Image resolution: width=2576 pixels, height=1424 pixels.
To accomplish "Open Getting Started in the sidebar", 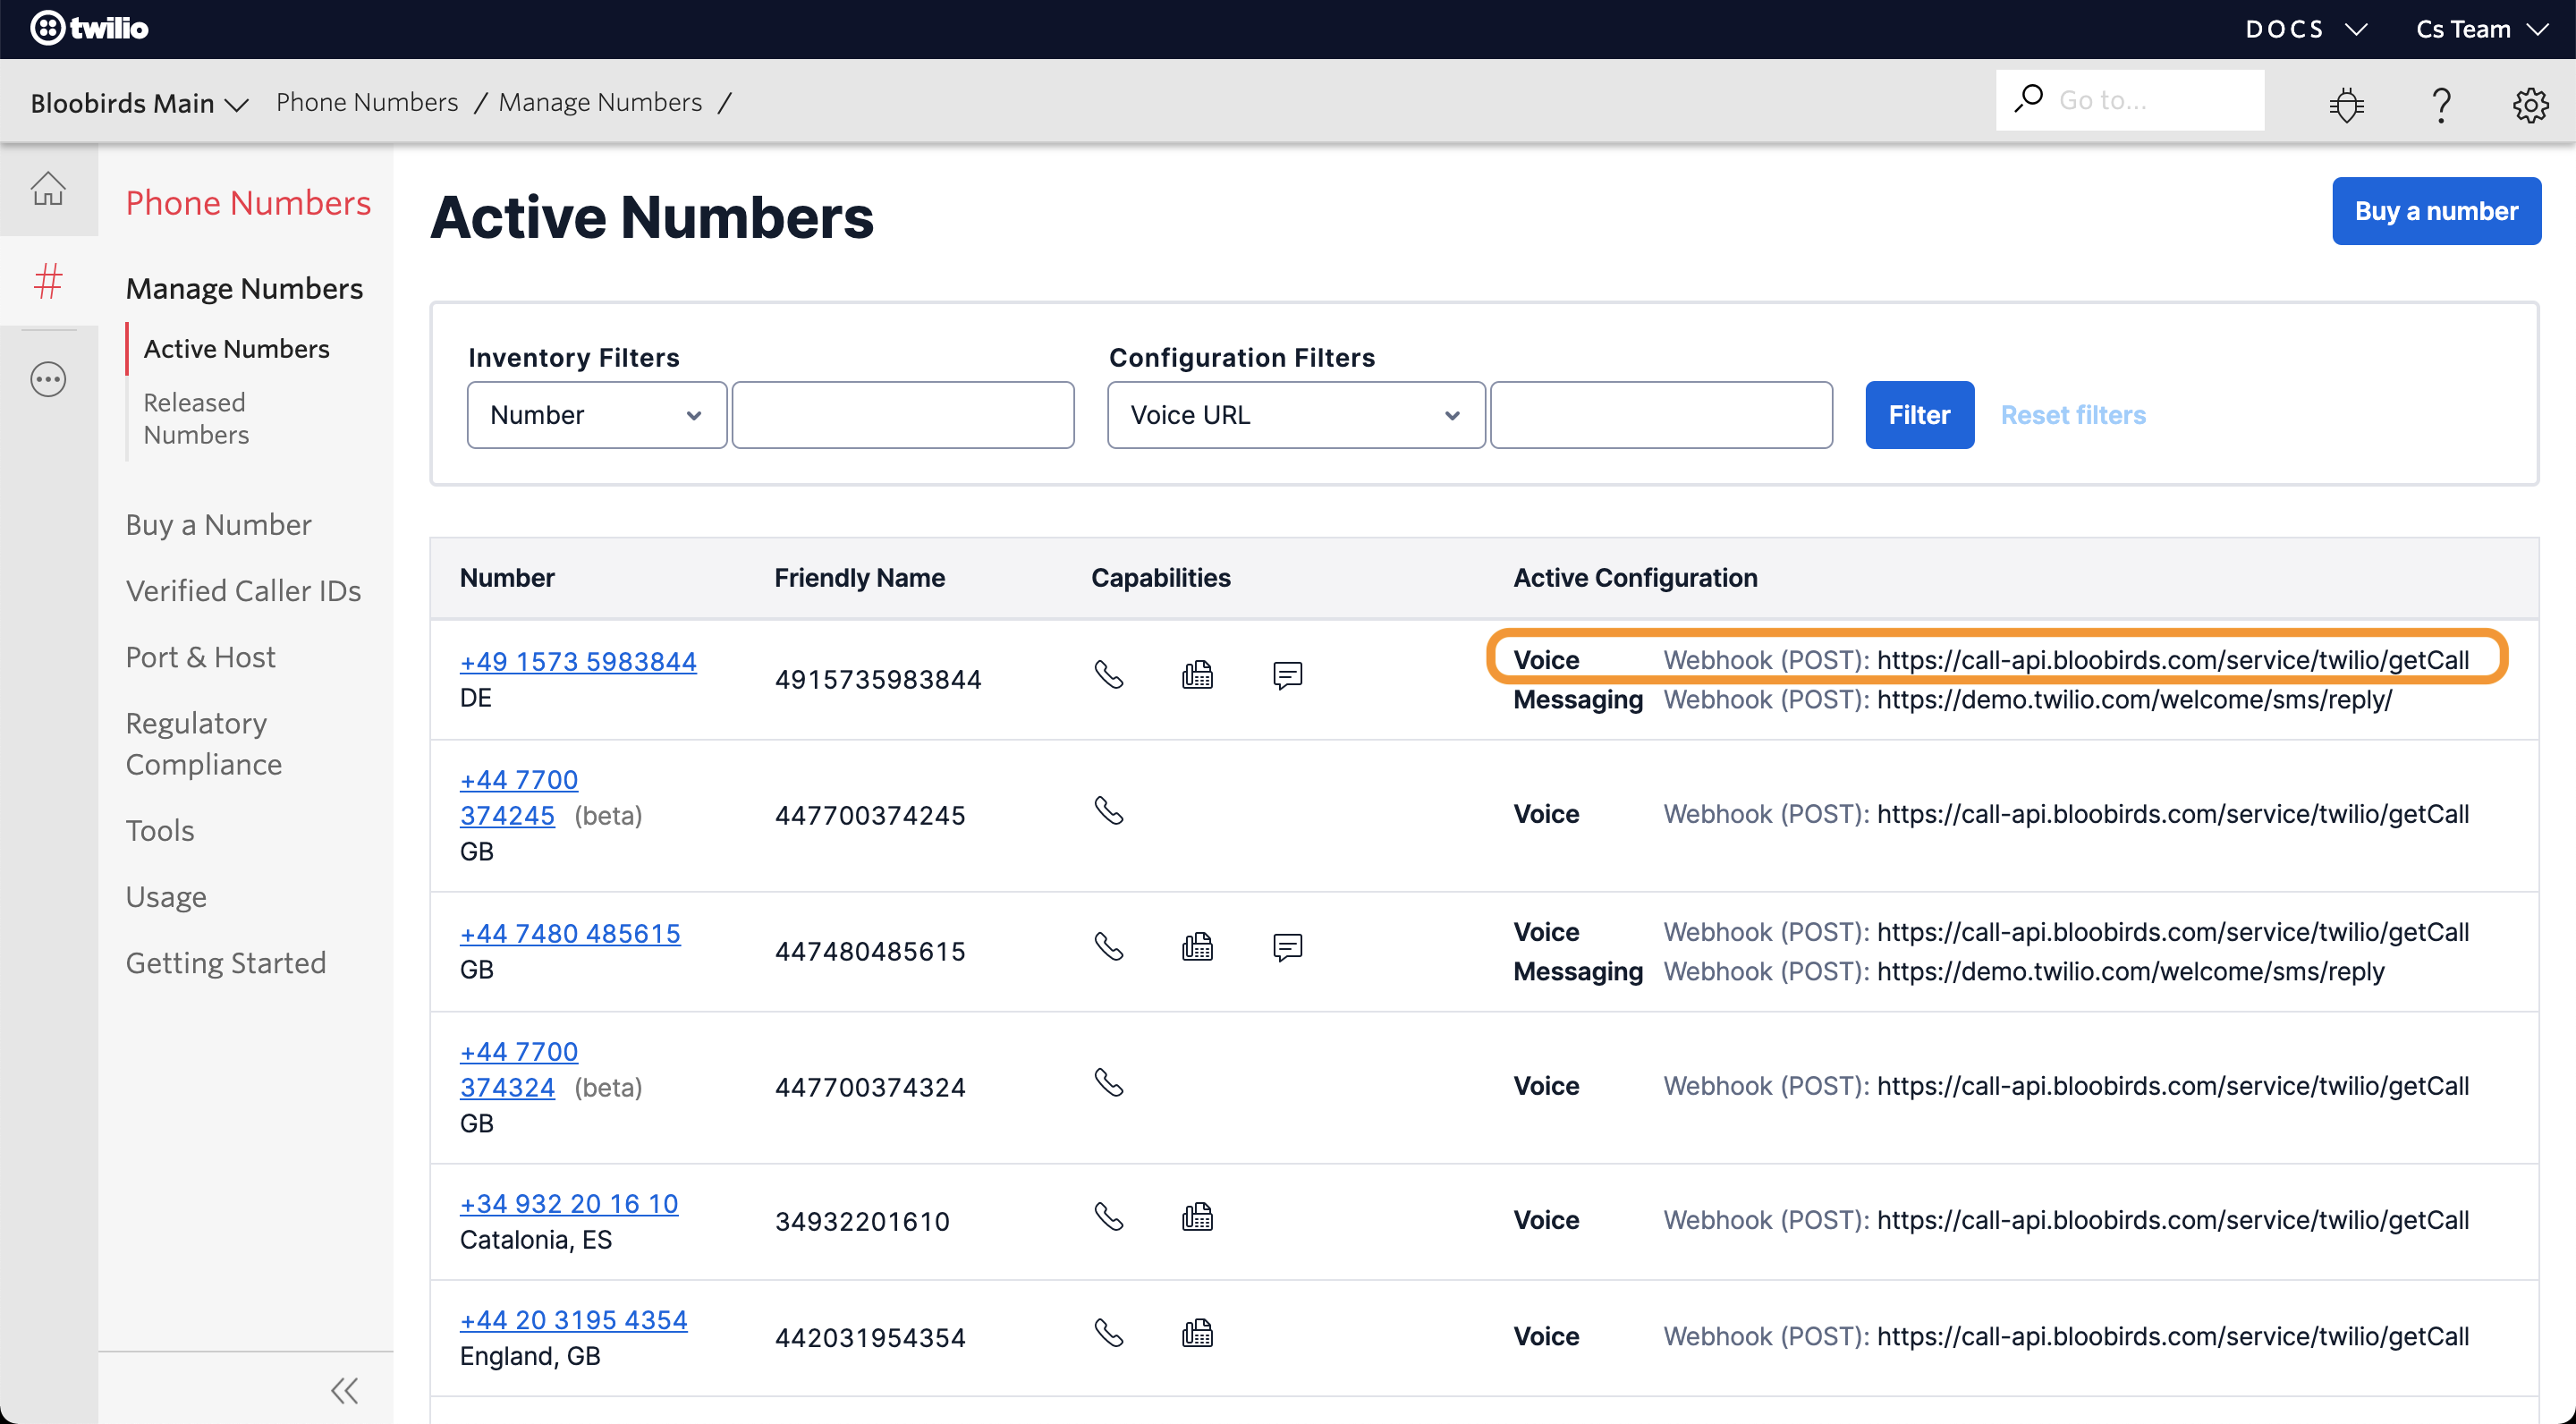I will click(226, 963).
